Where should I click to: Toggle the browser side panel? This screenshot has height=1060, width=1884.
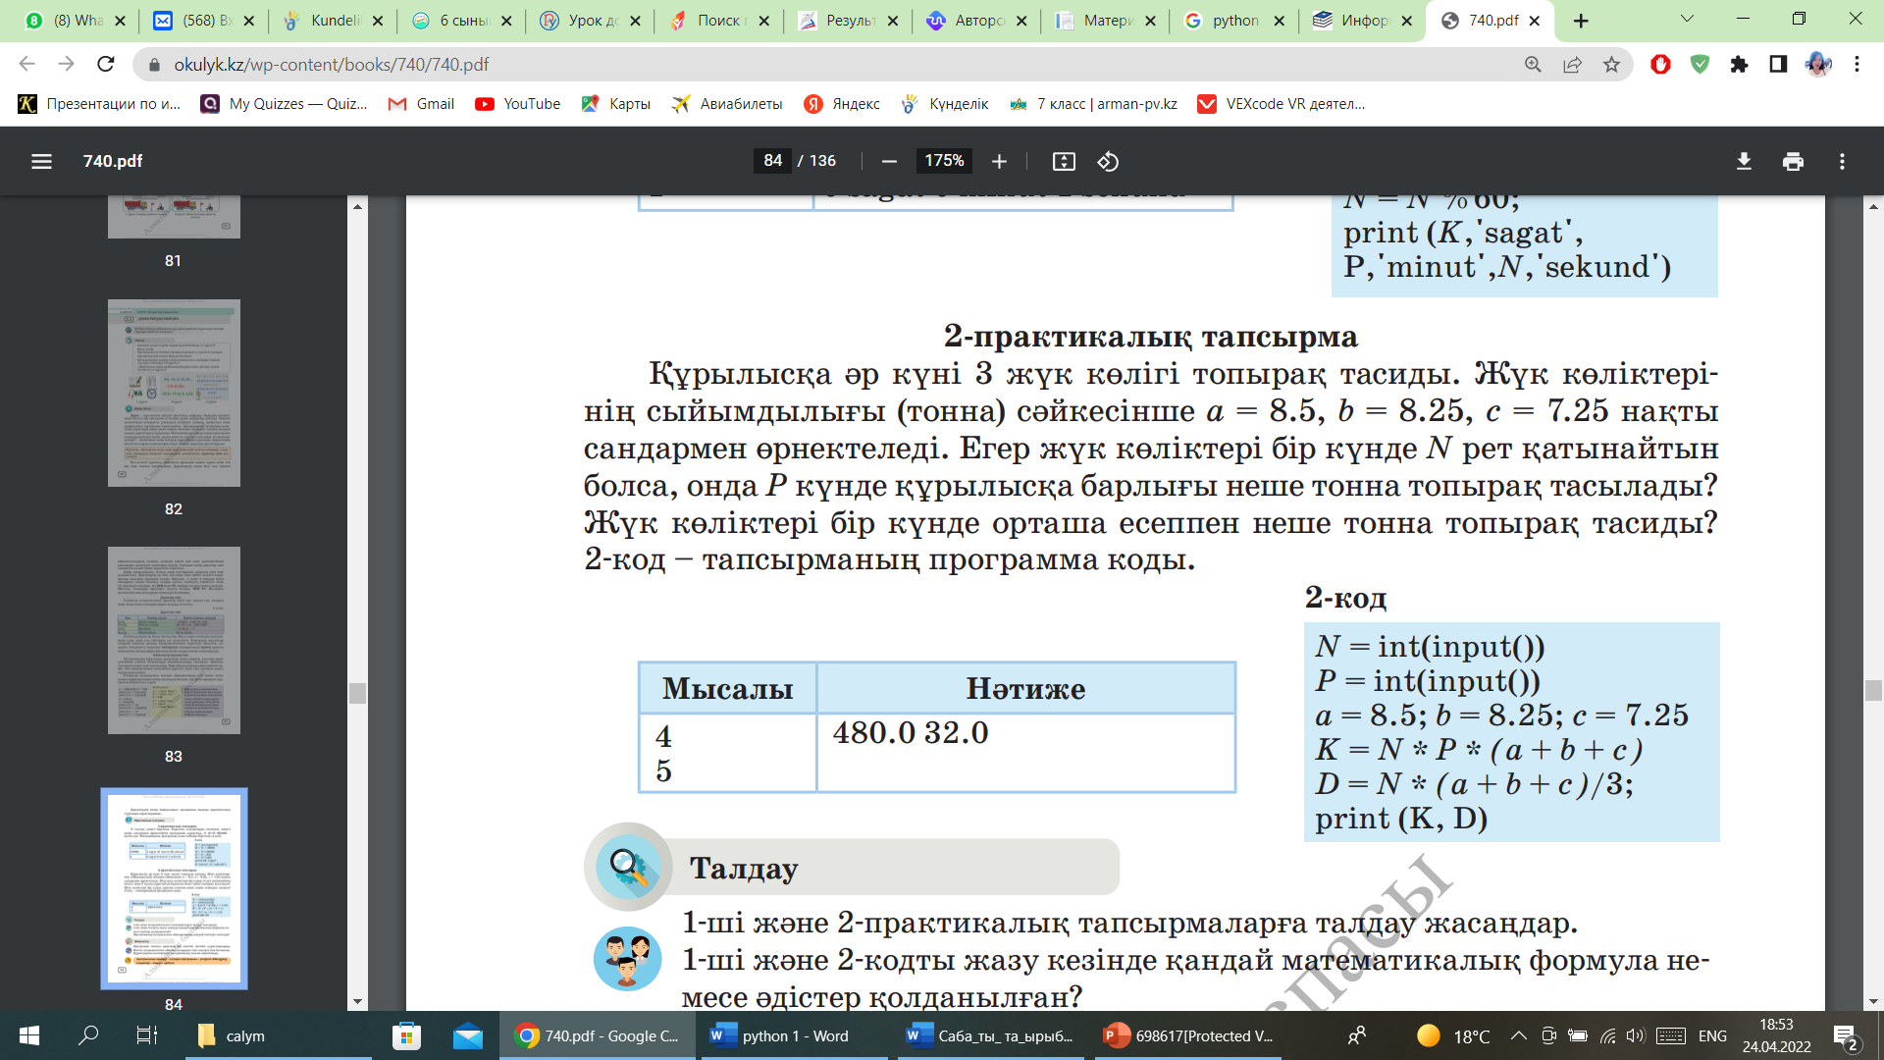1778,65
